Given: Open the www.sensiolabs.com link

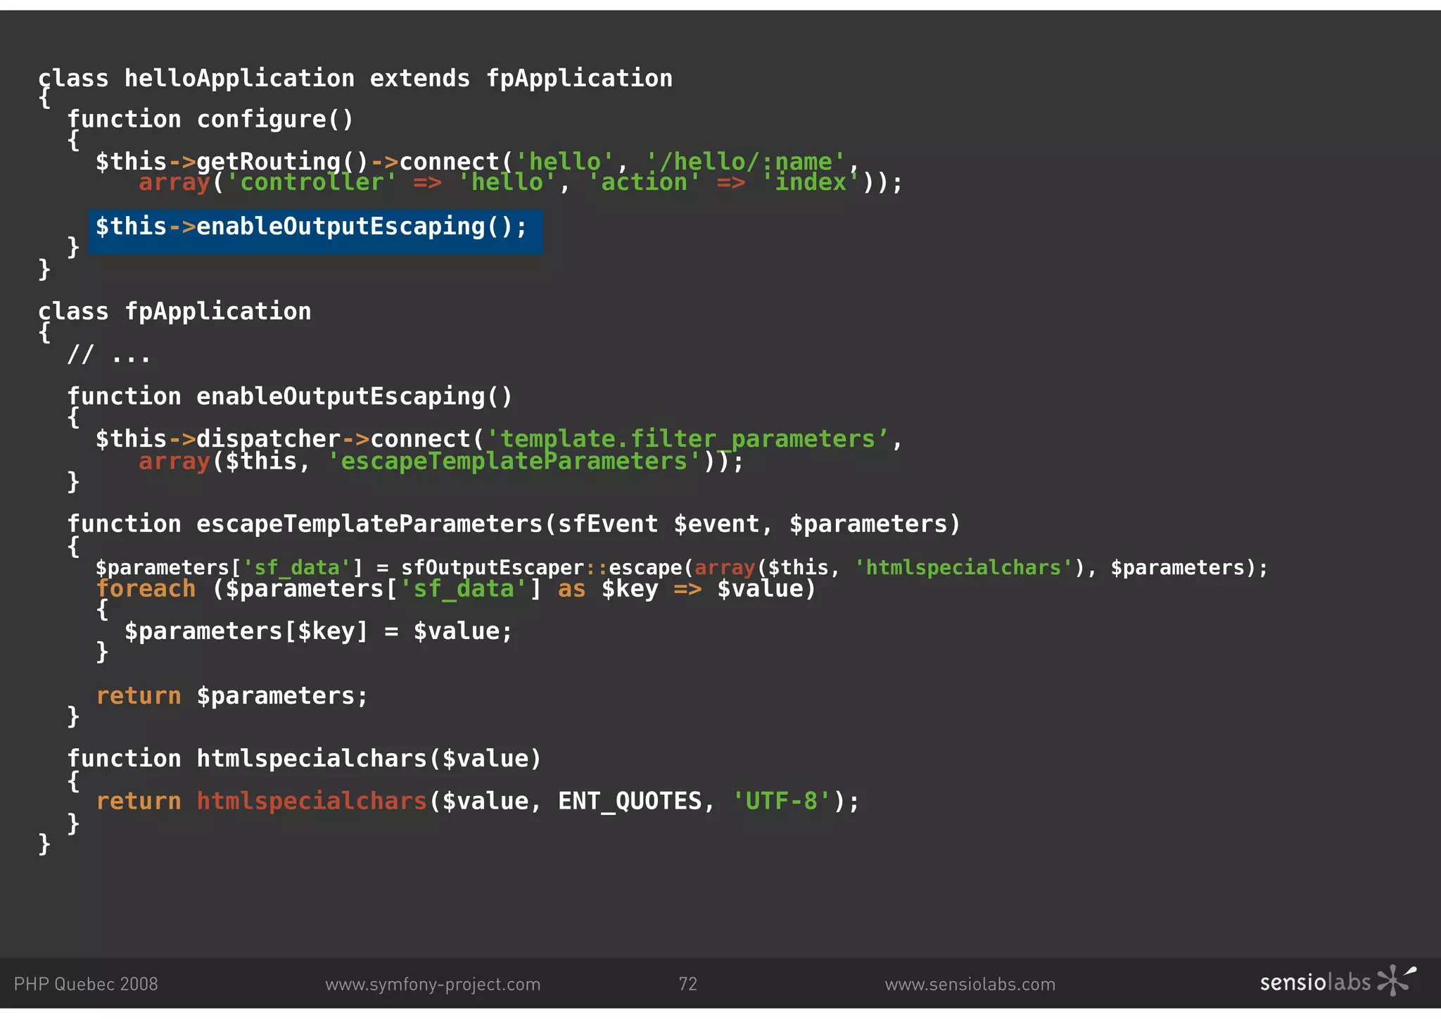Looking at the screenshot, I should tap(970, 984).
